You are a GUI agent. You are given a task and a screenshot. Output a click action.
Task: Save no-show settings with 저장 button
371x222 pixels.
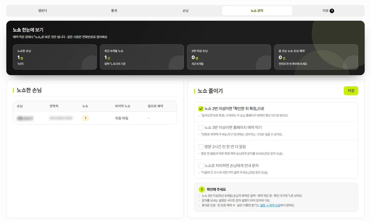click(x=351, y=91)
